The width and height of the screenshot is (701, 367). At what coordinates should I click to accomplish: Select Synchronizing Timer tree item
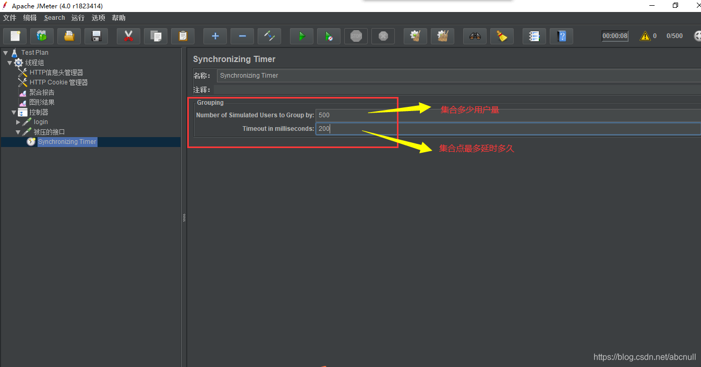click(x=67, y=142)
